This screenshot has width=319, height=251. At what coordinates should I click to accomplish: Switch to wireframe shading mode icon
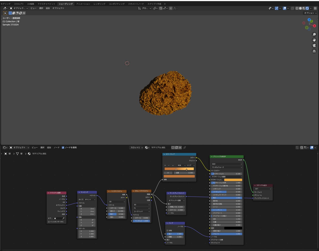297,8
